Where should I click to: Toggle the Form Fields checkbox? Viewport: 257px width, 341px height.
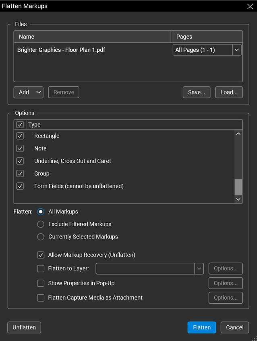(x=20, y=186)
